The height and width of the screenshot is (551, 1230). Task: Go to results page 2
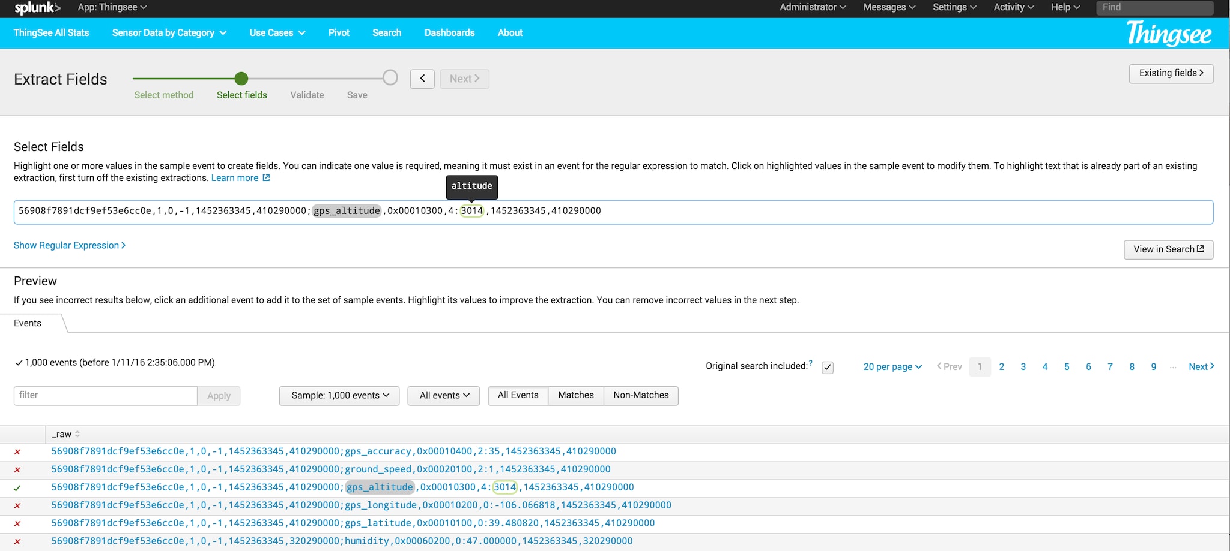click(x=1001, y=367)
